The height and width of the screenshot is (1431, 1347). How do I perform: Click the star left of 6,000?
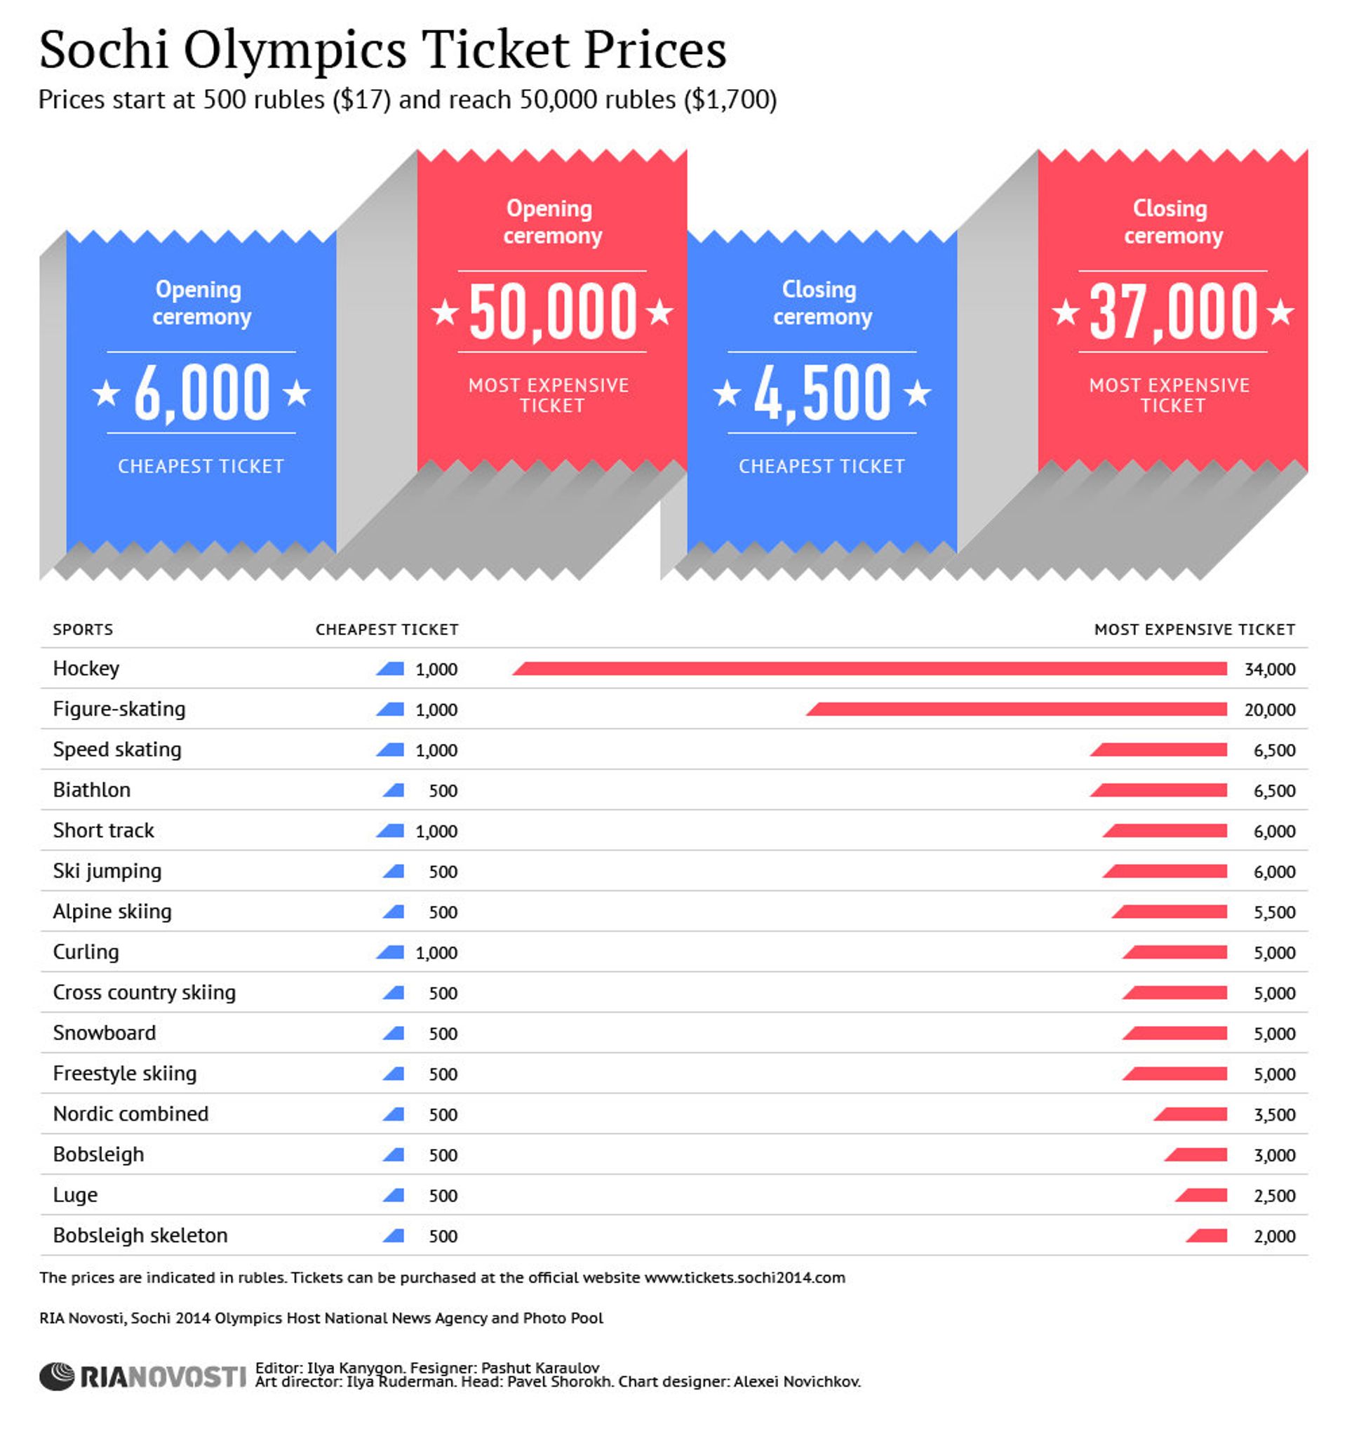click(107, 393)
